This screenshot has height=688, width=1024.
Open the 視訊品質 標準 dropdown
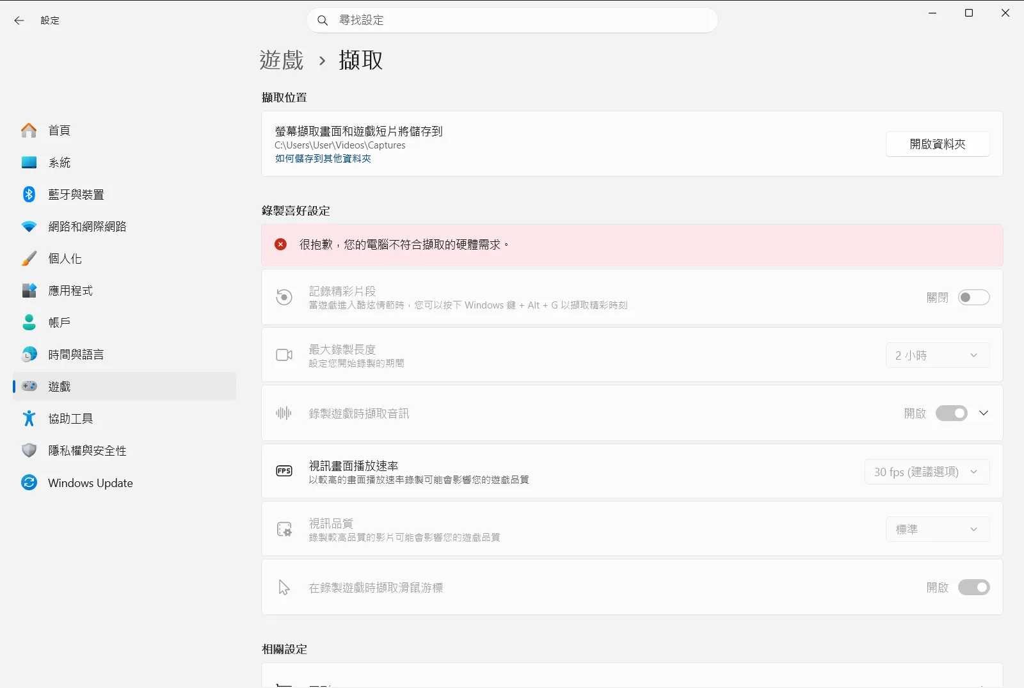[x=938, y=529]
